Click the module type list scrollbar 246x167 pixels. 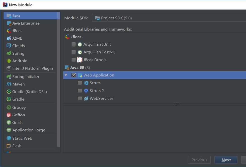[x=59, y=79]
